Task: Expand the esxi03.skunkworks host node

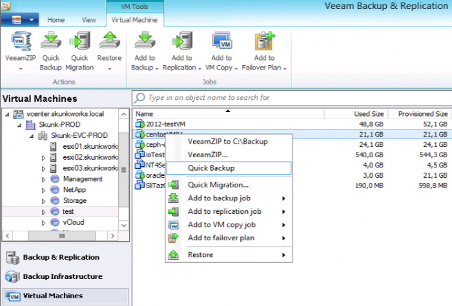Action: (x=43, y=169)
